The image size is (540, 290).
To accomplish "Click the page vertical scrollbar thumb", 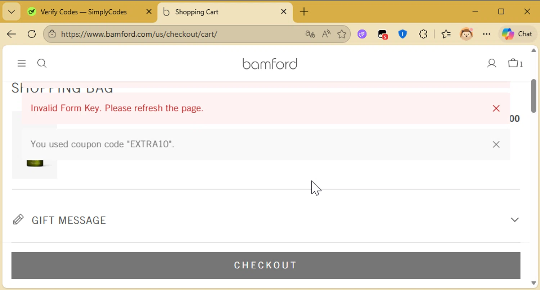I will click(x=534, y=96).
